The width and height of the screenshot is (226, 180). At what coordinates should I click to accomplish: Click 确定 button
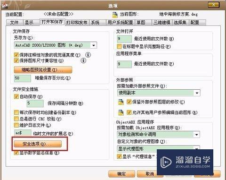tap(121, 174)
